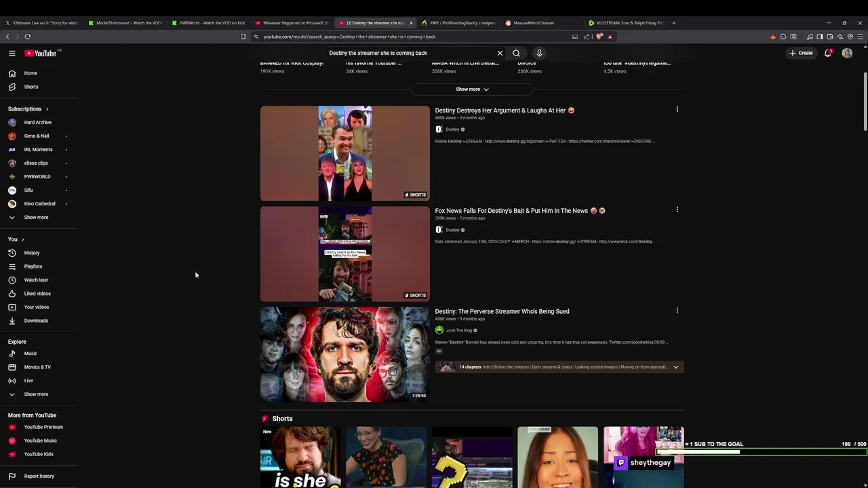Click the page vertical scrollbar

click(865, 102)
